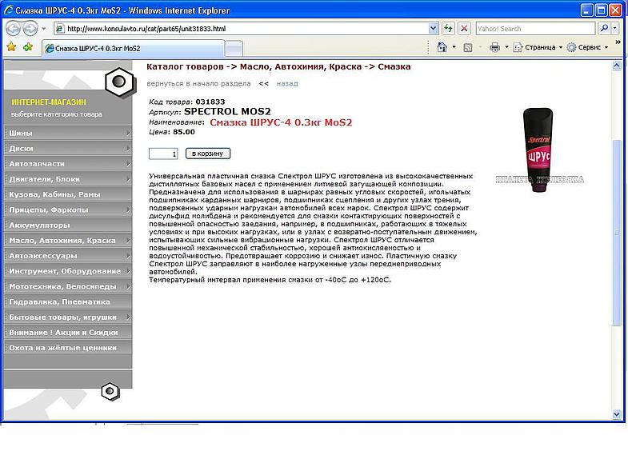Click the browser Back arrow button
628x471 pixels.
pos(14,29)
